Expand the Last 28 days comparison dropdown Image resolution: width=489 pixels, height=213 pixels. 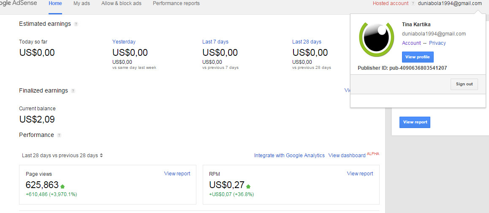[x=62, y=155]
